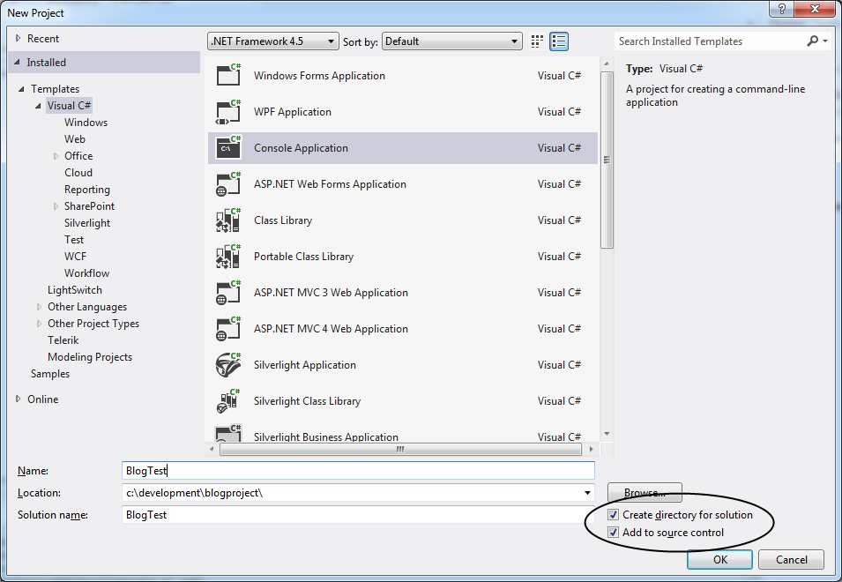Expand the Other Project Types node
The image size is (842, 582).
tap(39, 324)
